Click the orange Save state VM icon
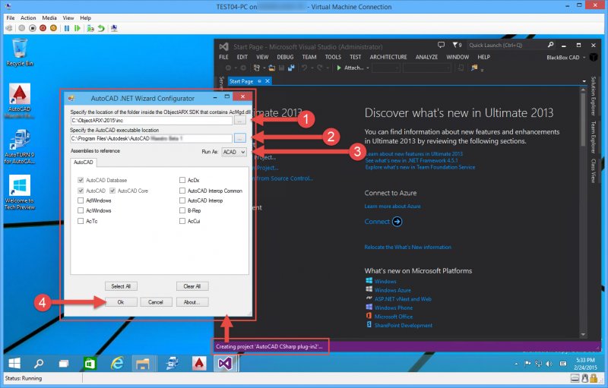This screenshot has height=388, width=608. point(53,28)
